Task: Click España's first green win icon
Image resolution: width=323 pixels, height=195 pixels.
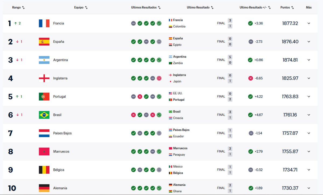Action: pyautogui.click(x=133, y=42)
